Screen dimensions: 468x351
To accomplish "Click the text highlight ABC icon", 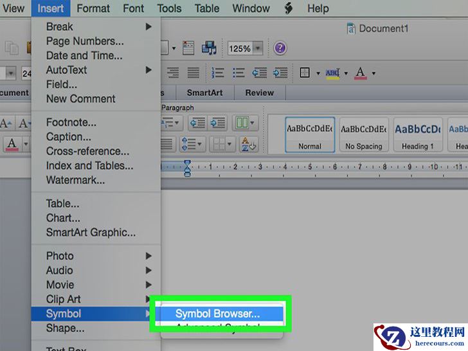I will click(332, 73).
